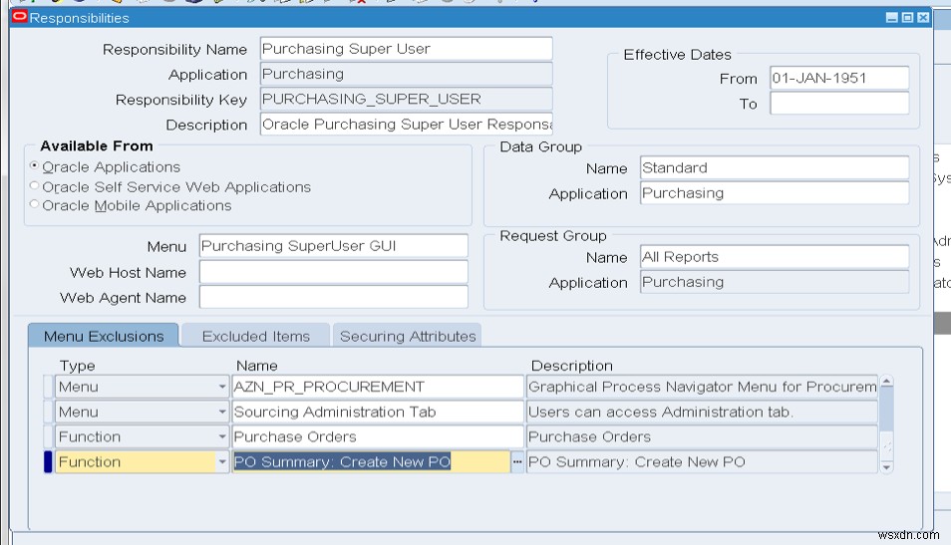Click the exclusions list scrollbar thumb
The image size is (951, 545).
click(887, 409)
